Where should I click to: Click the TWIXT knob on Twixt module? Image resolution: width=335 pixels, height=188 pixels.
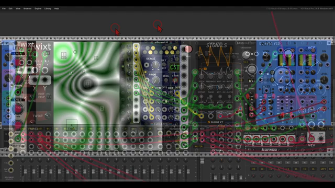(x=48, y=116)
